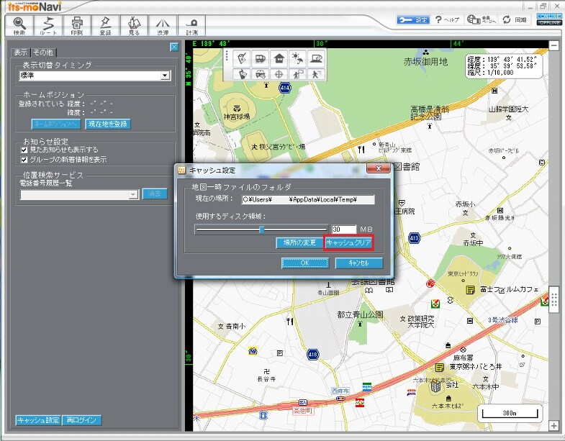This screenshot has width=565, height=441.
Task: Click the 神宮球場 label on map
Action: point(237,117)
